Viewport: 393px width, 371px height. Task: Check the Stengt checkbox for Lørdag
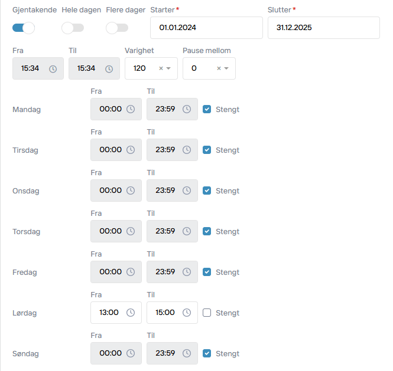pyautogui.click(x=207, y=313)
